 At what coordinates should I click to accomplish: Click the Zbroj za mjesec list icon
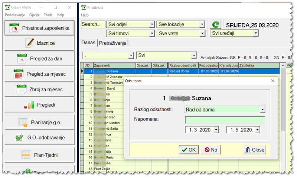22,89
